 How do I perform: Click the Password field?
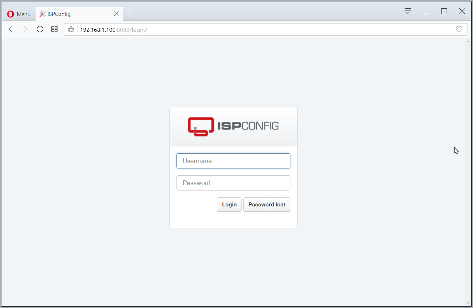(233, 183)
